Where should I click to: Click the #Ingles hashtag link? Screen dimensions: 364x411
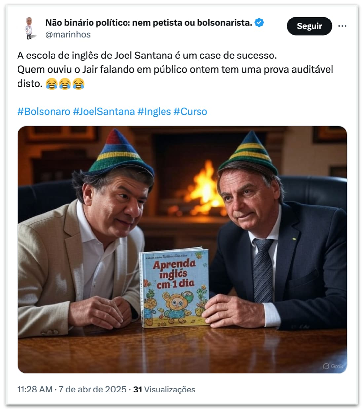pyautogui.click(x=154, y=112)
